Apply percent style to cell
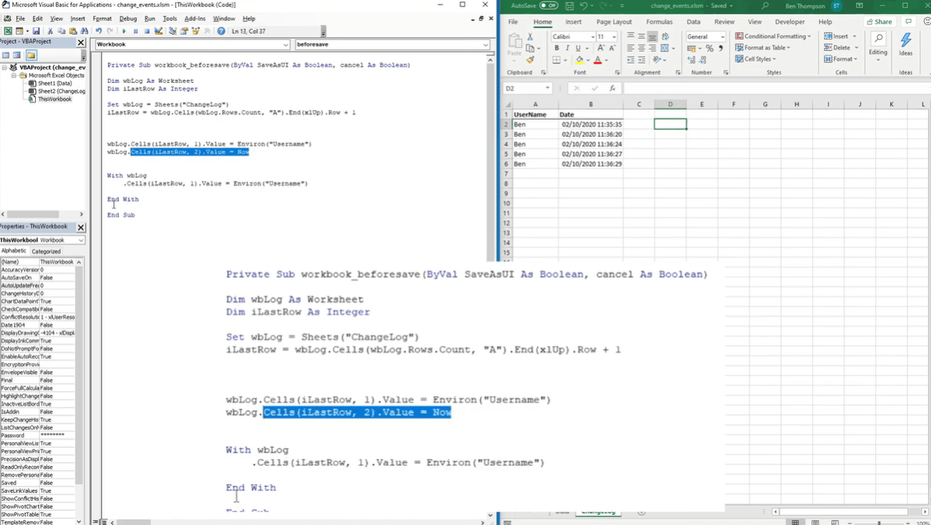Screen dimensions: 931x525 pos(709,48)
